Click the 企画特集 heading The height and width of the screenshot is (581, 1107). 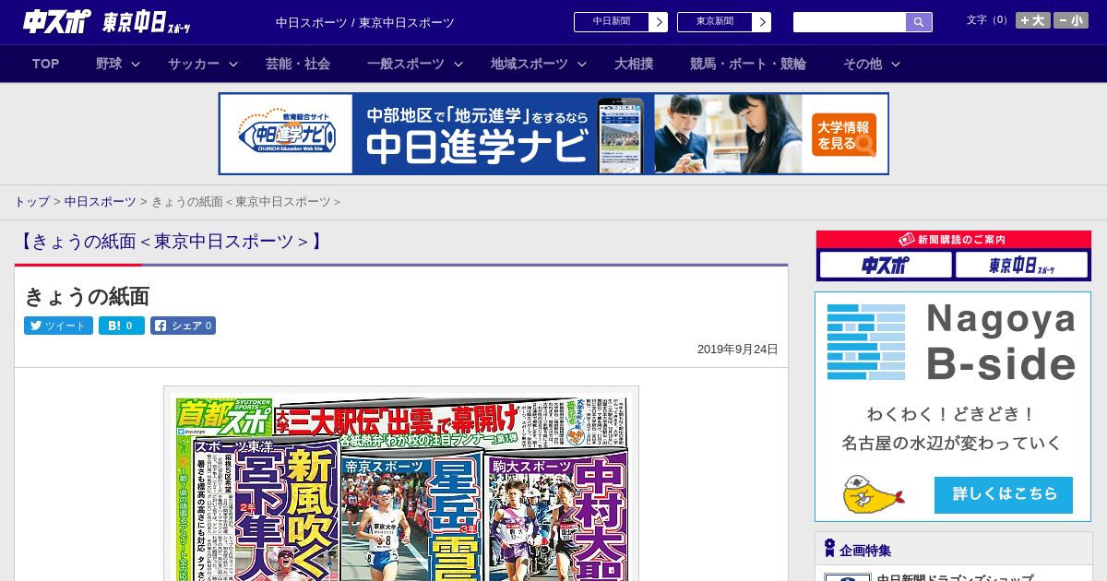865,551
